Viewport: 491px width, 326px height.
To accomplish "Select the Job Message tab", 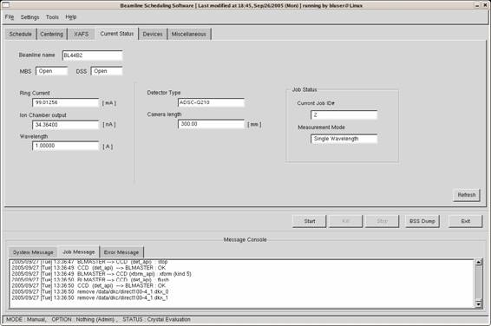I will click(79, 251).
